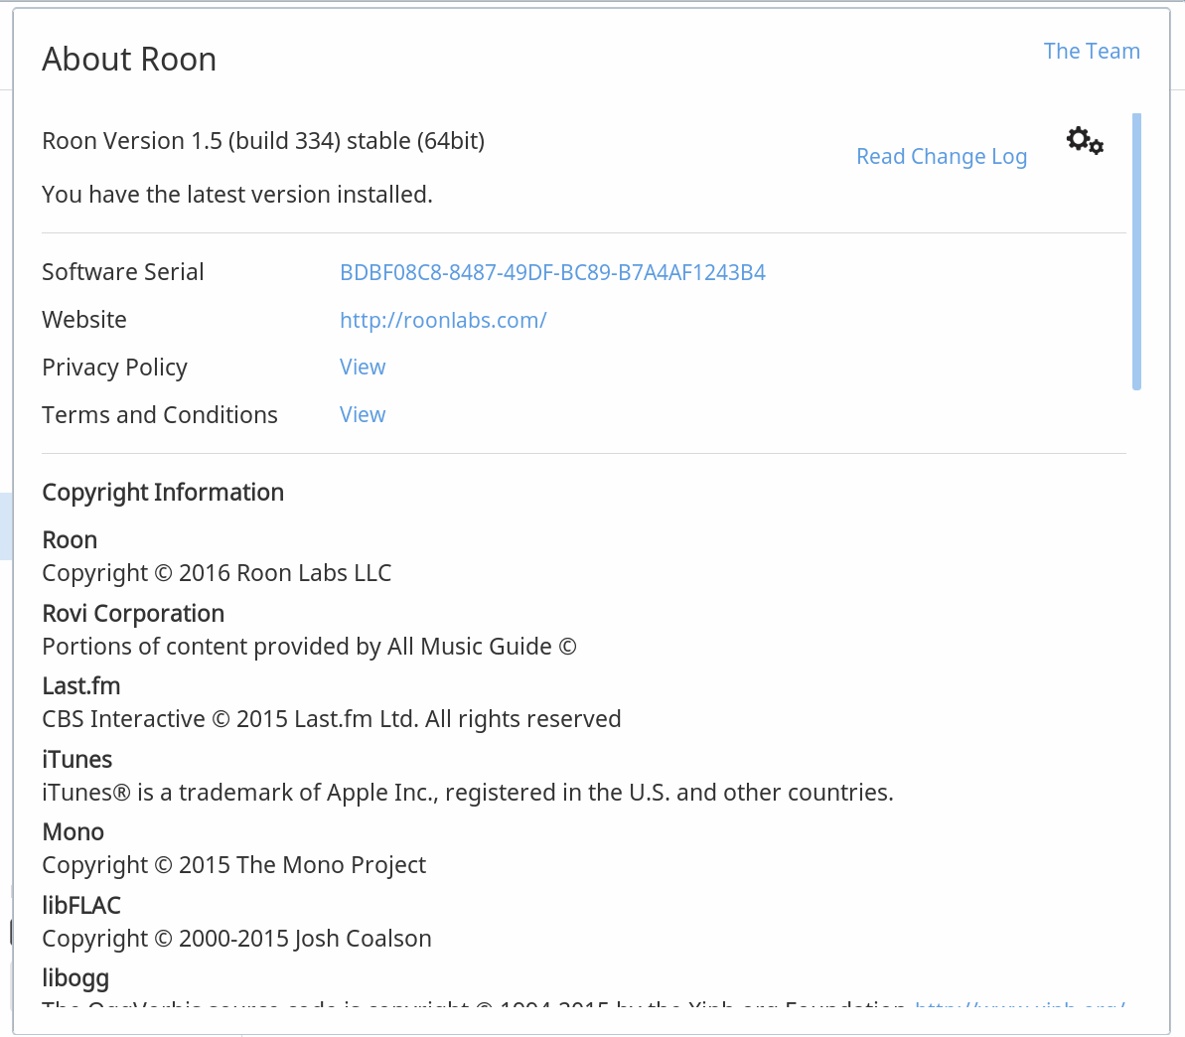Image resolution: width=1185 pixels, height=1037 pixels.
Task: Click Roon Version 1.5 build text
Action: pyautogui.click(x=263, y=141)
